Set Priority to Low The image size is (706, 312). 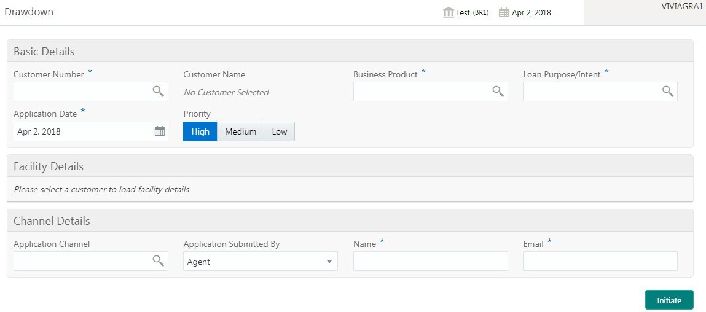[280, 131]
